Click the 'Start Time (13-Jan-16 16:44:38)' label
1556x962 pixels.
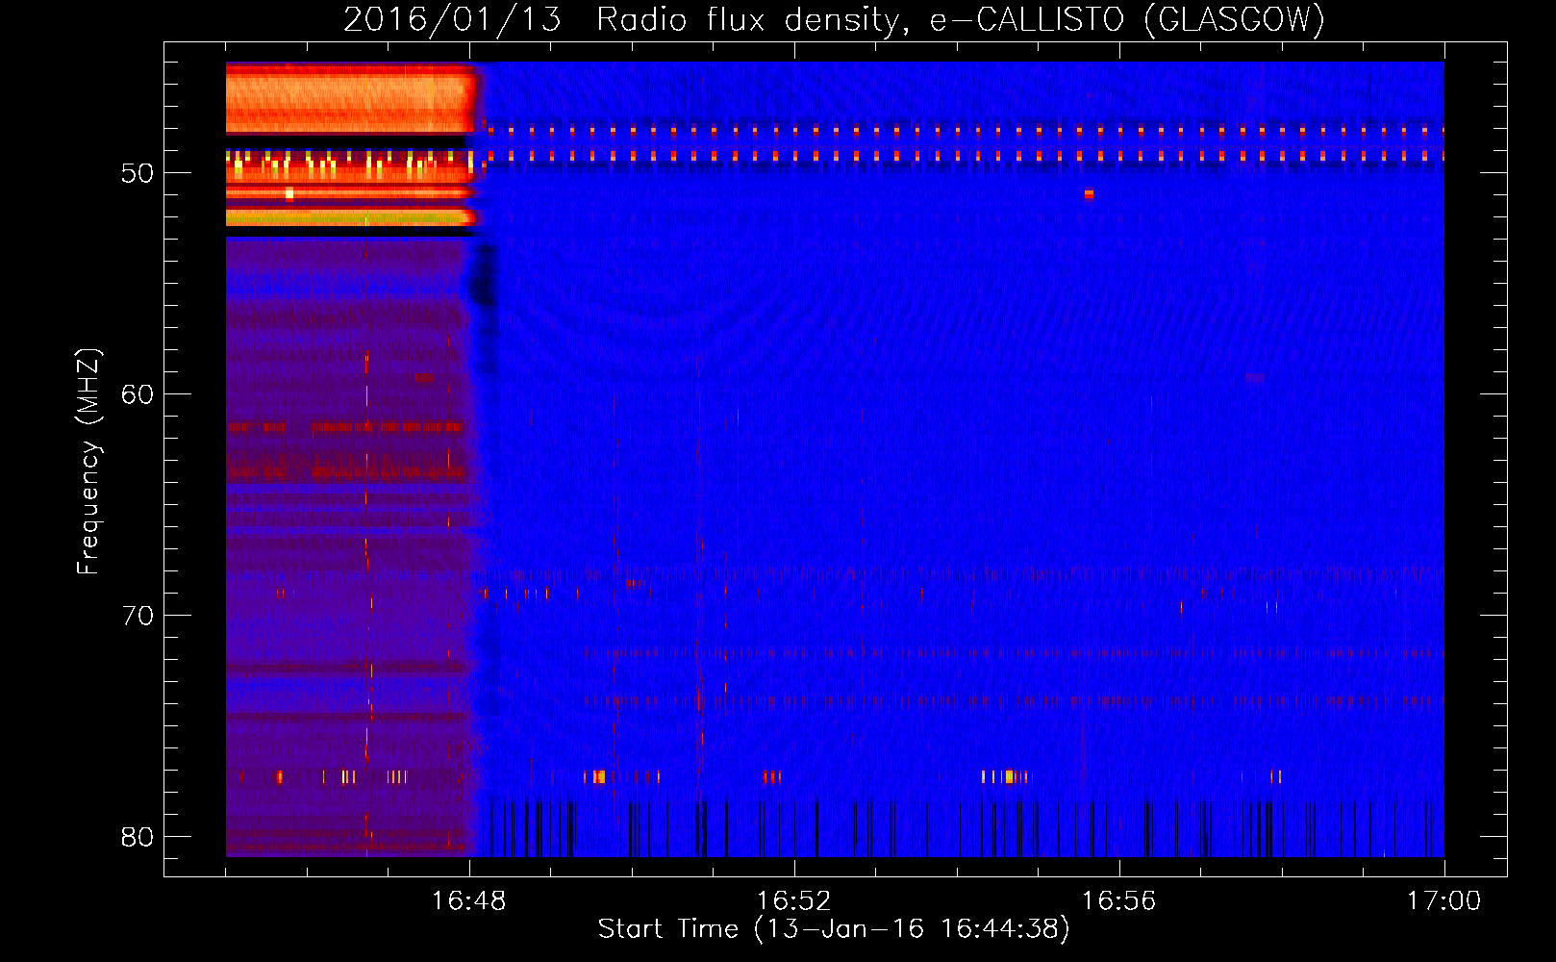pyautogui.click(x=834, y=929)
